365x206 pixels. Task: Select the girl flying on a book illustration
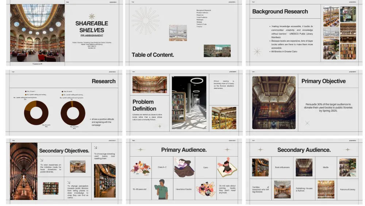pos(184,167)
